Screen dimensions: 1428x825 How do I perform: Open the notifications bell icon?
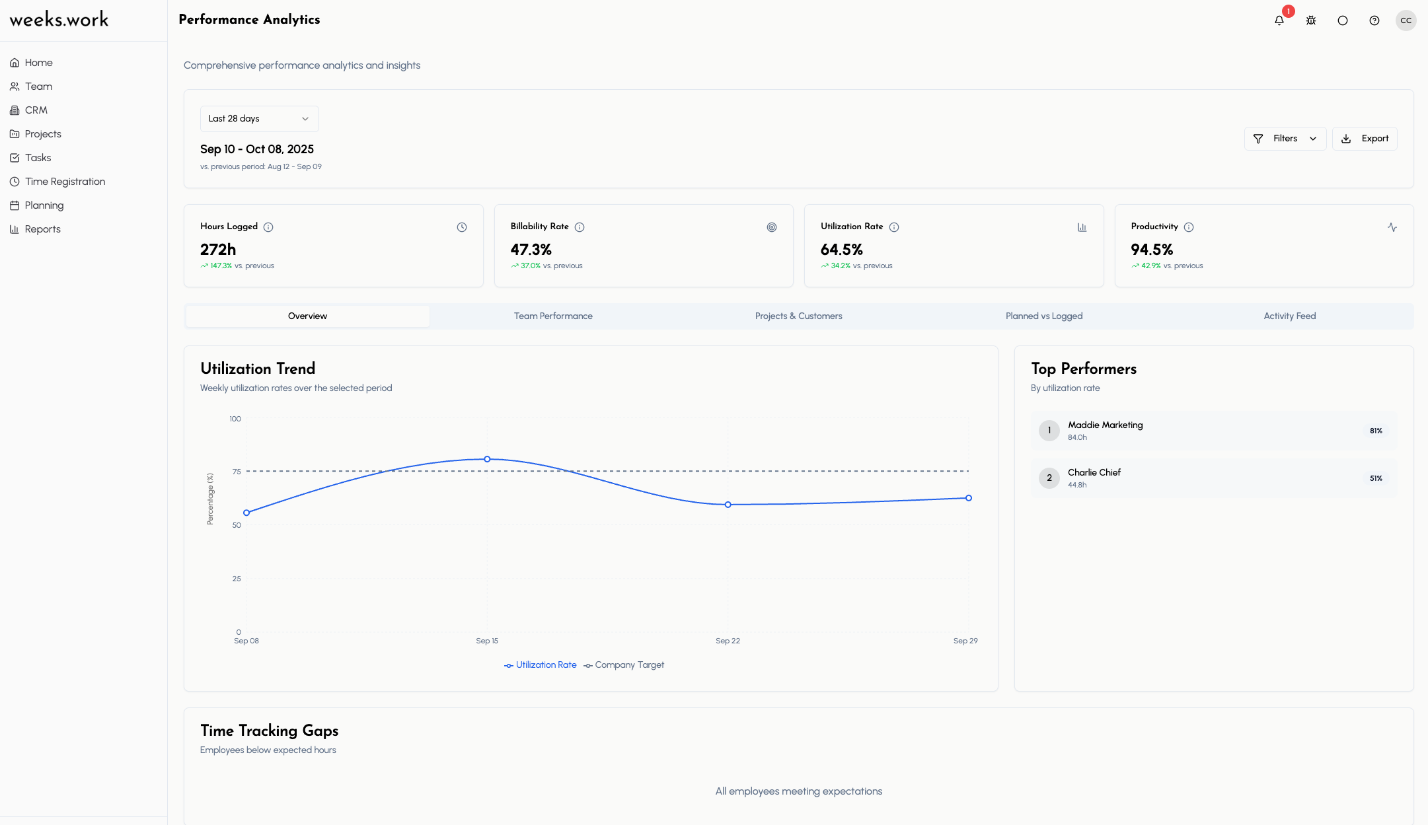1279,20
